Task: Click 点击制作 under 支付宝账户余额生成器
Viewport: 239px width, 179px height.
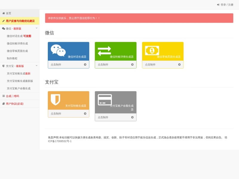Action: [x=103, y=117]
